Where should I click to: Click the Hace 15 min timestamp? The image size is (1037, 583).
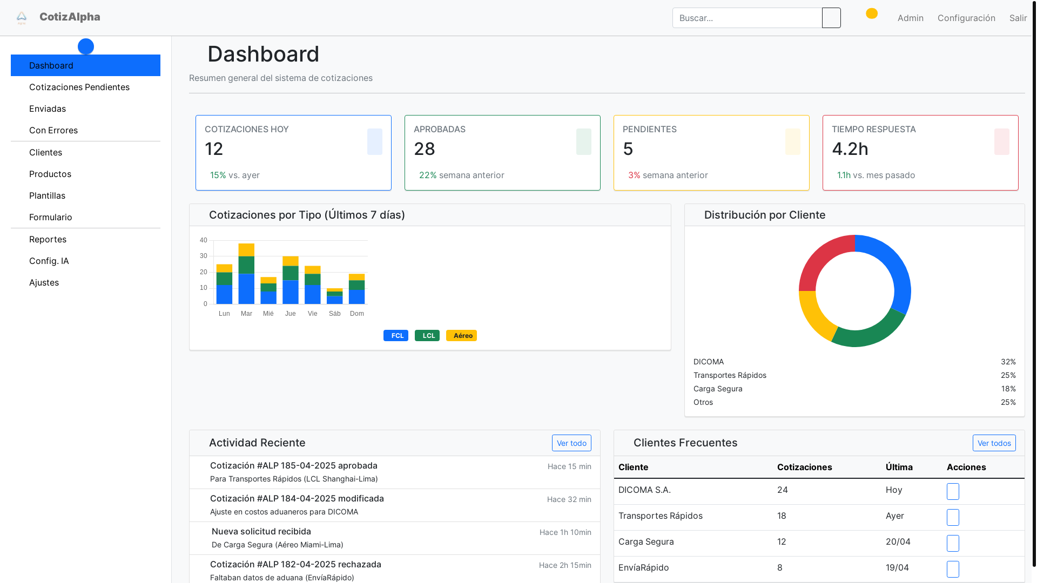(569, 466)
